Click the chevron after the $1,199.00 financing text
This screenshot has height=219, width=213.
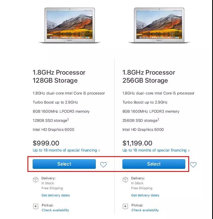pos(189,150)
